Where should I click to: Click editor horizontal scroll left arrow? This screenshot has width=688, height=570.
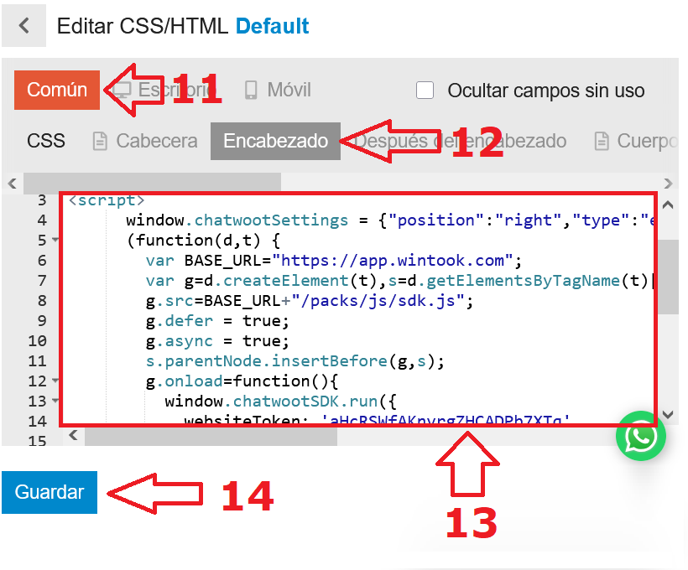[x=73, y=435]
